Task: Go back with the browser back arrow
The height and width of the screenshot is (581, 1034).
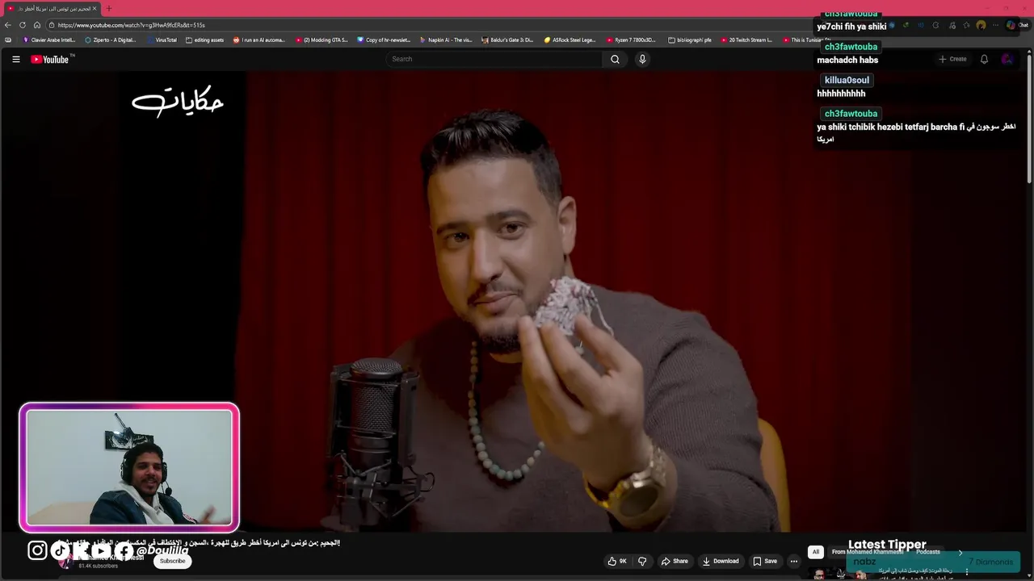Action: tap(8, 25)
